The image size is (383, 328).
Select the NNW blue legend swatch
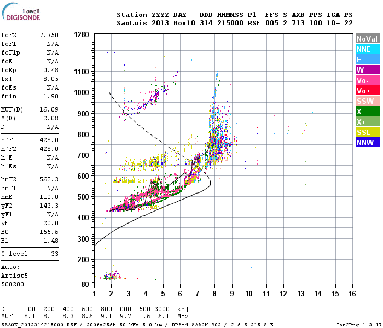click(x=368, y=143)
